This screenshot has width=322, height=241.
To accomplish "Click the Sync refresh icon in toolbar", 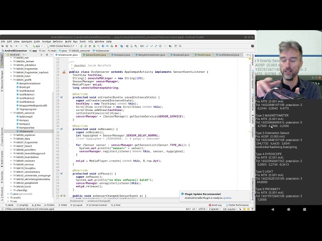I will pyautogui.click(x=11, y=46).
